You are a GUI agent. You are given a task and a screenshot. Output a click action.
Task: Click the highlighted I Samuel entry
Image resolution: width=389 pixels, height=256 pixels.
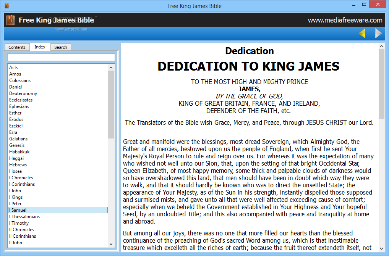[58, 210]
